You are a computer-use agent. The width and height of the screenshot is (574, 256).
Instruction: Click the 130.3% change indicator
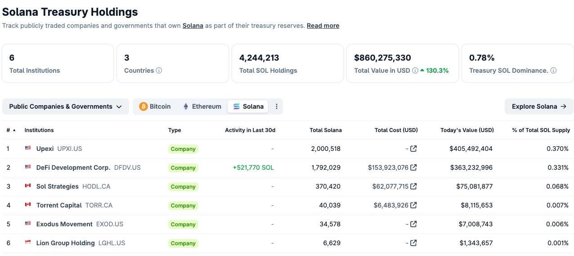(x=435, y=71)
